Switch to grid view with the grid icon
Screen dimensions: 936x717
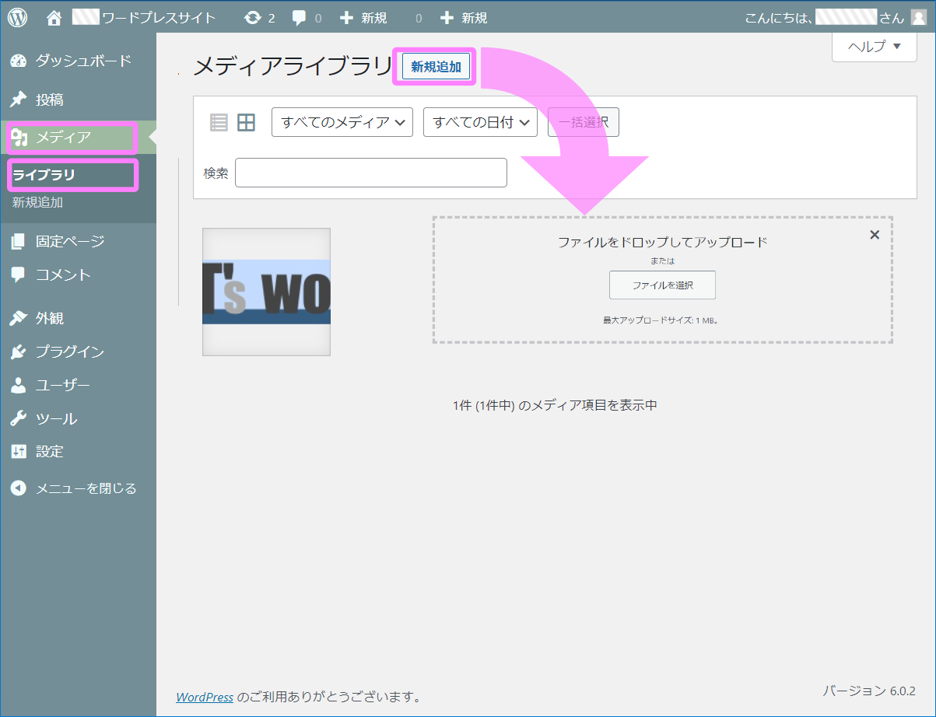point(246,122)
